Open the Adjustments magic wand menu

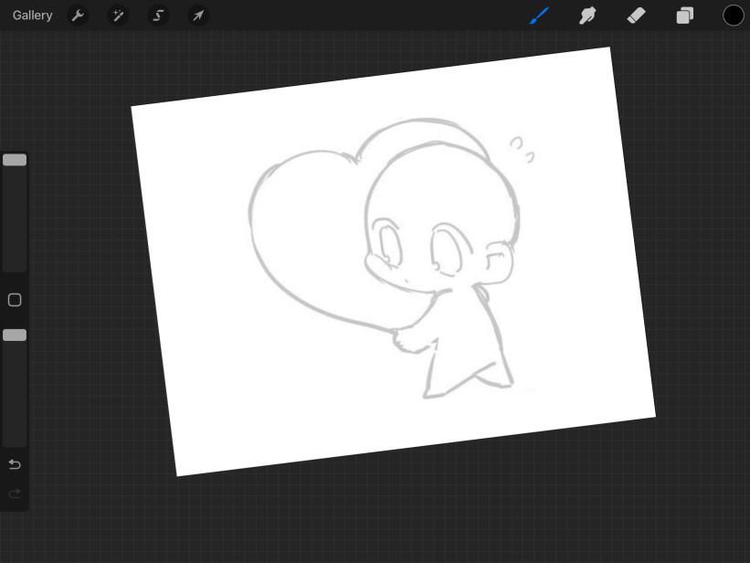[x=118, y=16]
